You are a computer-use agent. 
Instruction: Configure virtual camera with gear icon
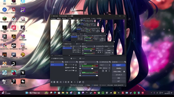click(x=124, y=72)
